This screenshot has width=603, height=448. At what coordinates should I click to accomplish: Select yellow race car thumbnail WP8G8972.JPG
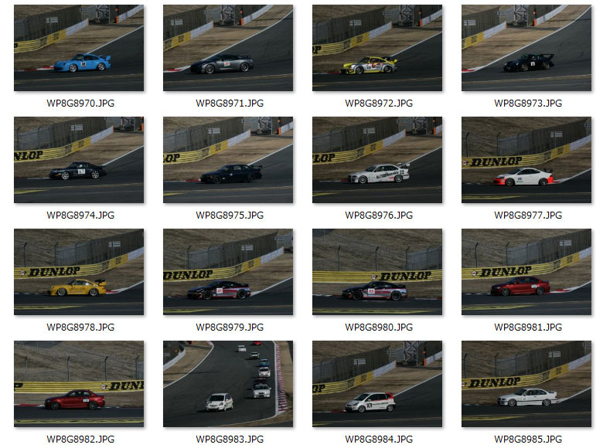[377, 48]
